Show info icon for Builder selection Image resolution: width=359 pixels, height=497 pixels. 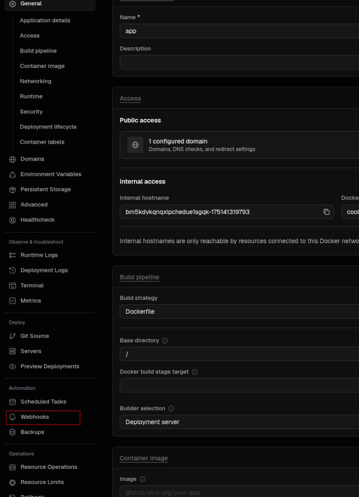coord(171,409)
